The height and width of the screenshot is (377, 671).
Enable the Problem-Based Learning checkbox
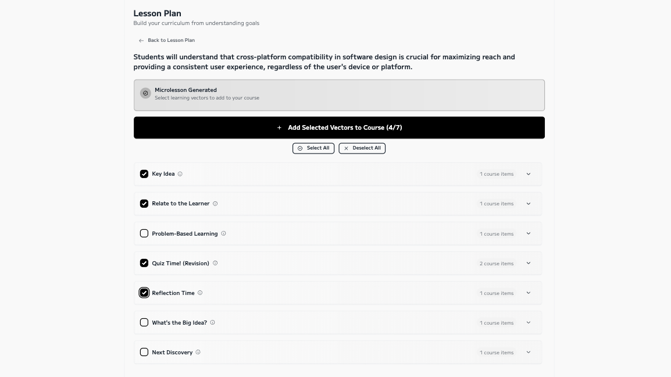click(x=144, y=233)
